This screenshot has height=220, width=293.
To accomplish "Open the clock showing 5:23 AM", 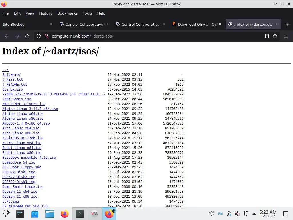I will click(x=268, y=214).
